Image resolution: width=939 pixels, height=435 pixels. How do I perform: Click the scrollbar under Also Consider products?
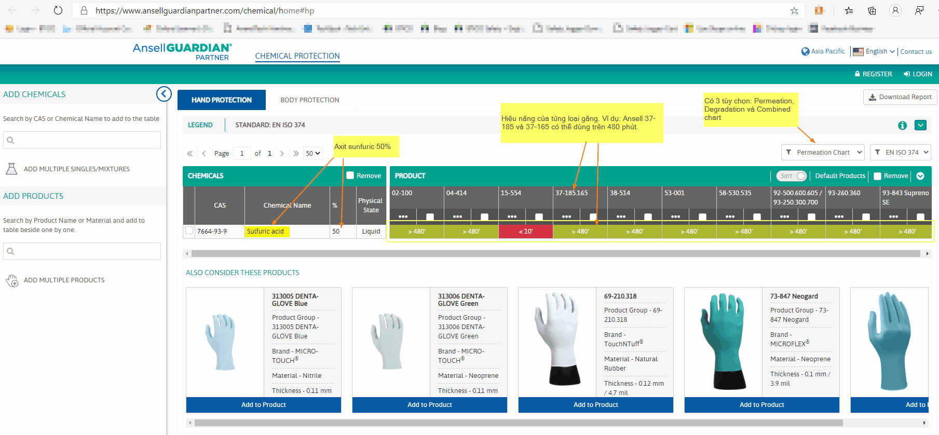tap(519, 423)
